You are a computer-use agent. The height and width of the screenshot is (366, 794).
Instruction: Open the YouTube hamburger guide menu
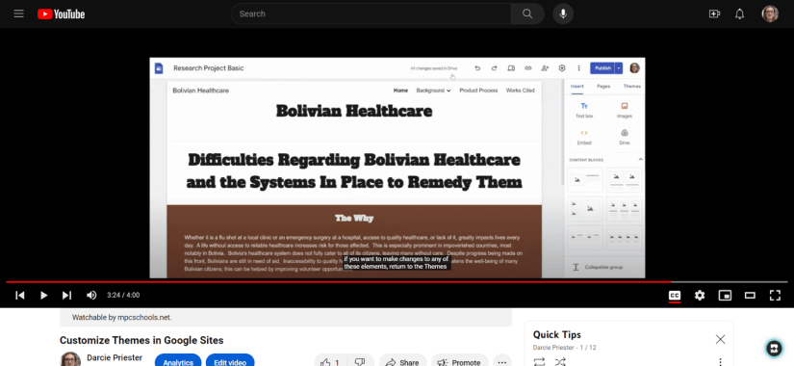point(18,13)
